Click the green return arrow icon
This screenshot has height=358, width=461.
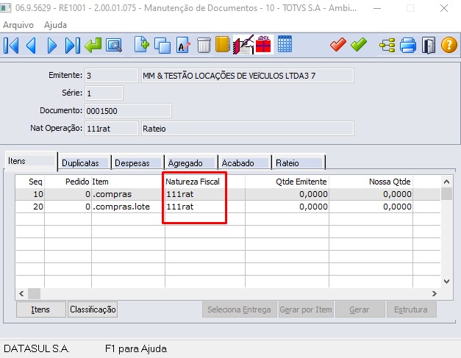point(93,46)
